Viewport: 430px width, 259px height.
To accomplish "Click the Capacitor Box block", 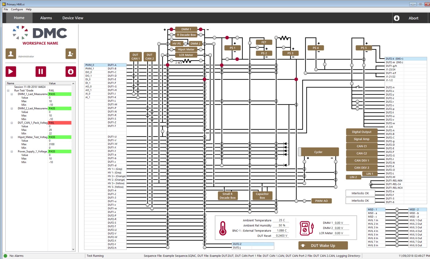I will 262,196.
